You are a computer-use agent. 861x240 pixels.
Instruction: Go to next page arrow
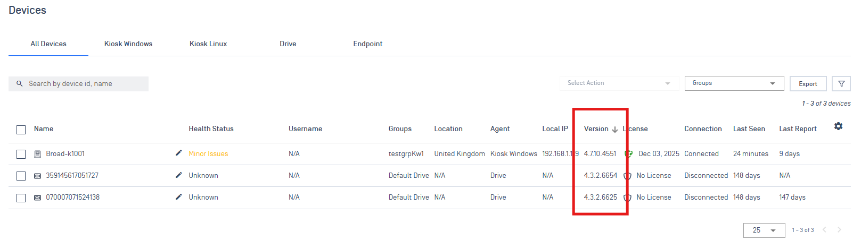(x=839, y=230)
